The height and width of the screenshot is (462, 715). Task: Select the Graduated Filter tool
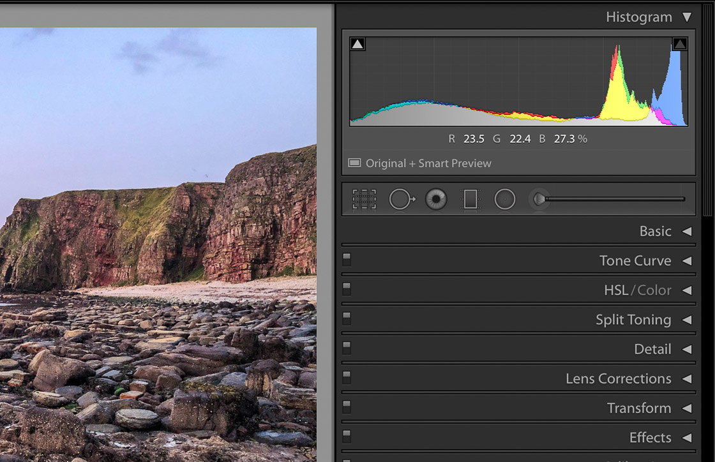tap(470, 198)
